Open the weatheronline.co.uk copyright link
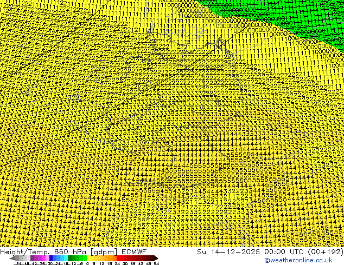This screenshot has width=344, height=265. point(298,260)
